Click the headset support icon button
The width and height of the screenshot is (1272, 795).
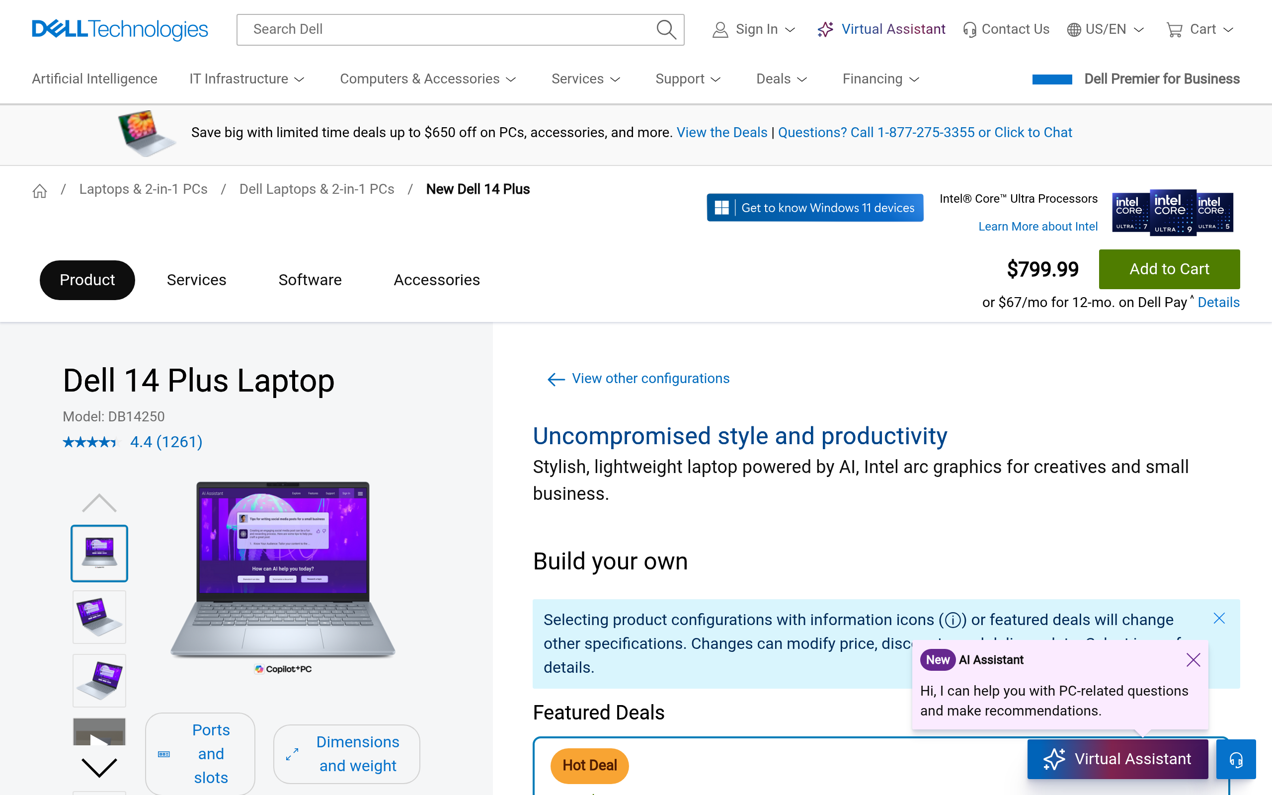point(1236,759)
